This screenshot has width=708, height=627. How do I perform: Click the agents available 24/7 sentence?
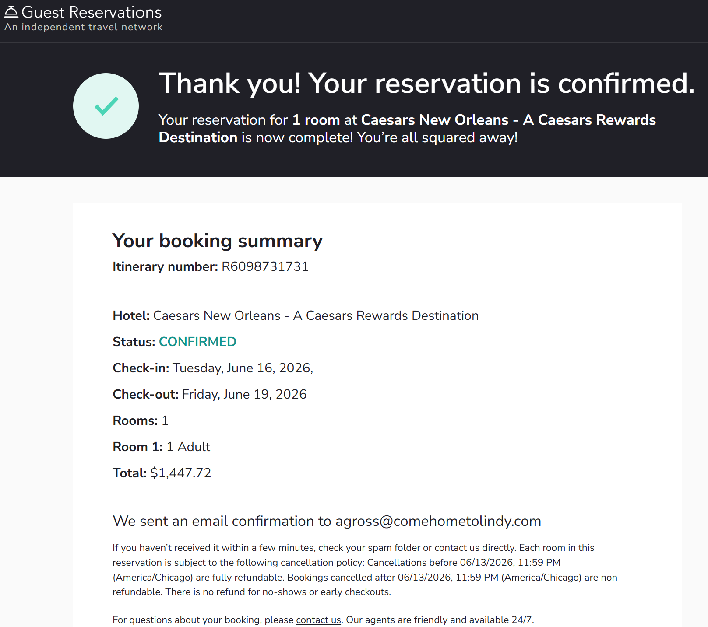click(x=440, y=620)
